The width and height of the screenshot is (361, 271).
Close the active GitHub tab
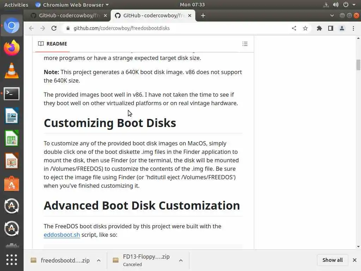189,16
